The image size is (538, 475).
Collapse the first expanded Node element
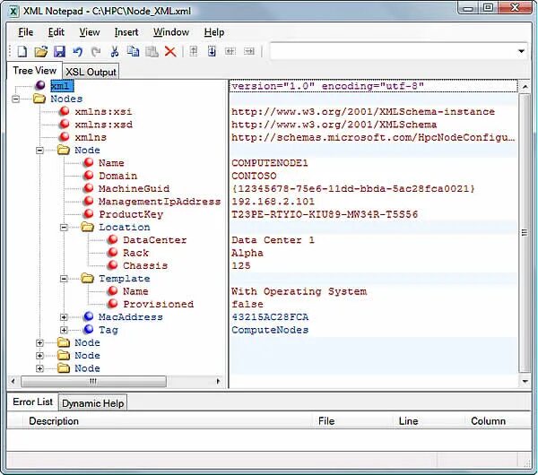(x=39, y=151)
